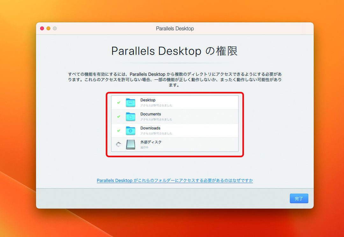Select the Documents row label
Screen dimensions: 344x237
pos(151,114)
